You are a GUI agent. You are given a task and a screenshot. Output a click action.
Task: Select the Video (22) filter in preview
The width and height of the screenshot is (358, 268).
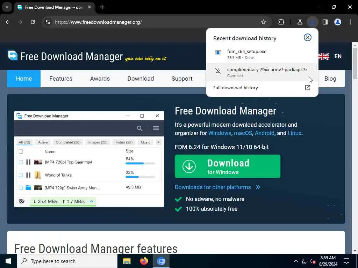click(124, 142)
